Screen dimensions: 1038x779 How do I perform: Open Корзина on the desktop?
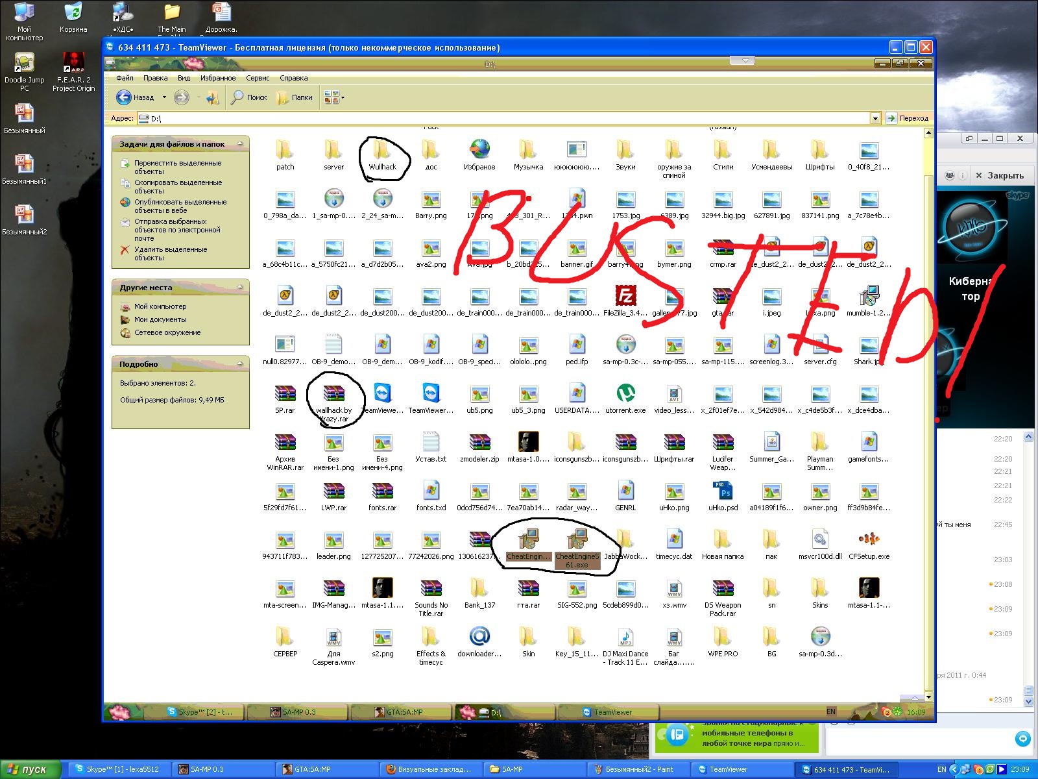point(73,17)
